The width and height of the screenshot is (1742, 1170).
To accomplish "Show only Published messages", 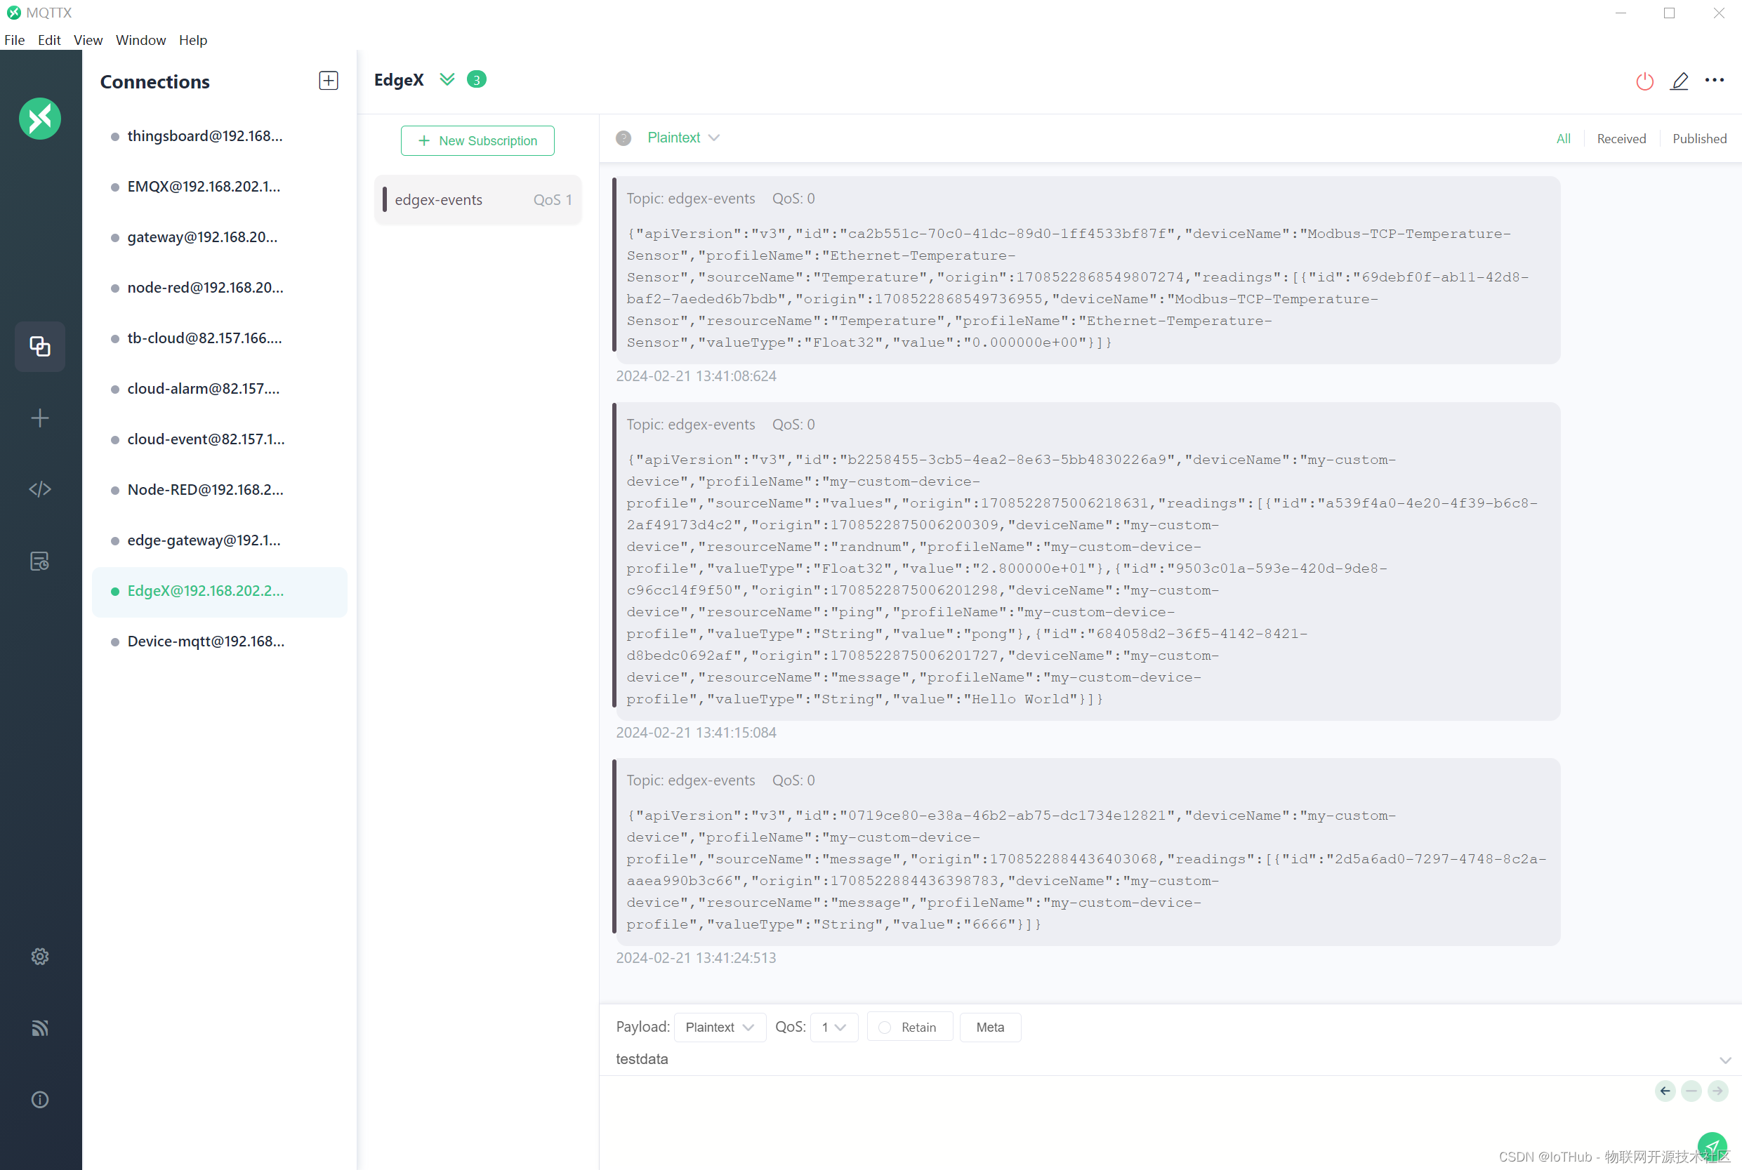I will coord(1698,139).
